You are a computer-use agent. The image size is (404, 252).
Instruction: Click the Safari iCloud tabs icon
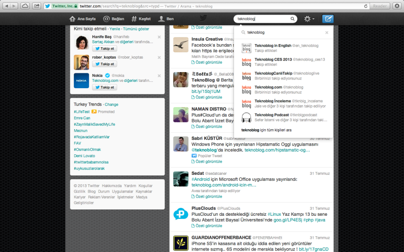click(24, 6)
